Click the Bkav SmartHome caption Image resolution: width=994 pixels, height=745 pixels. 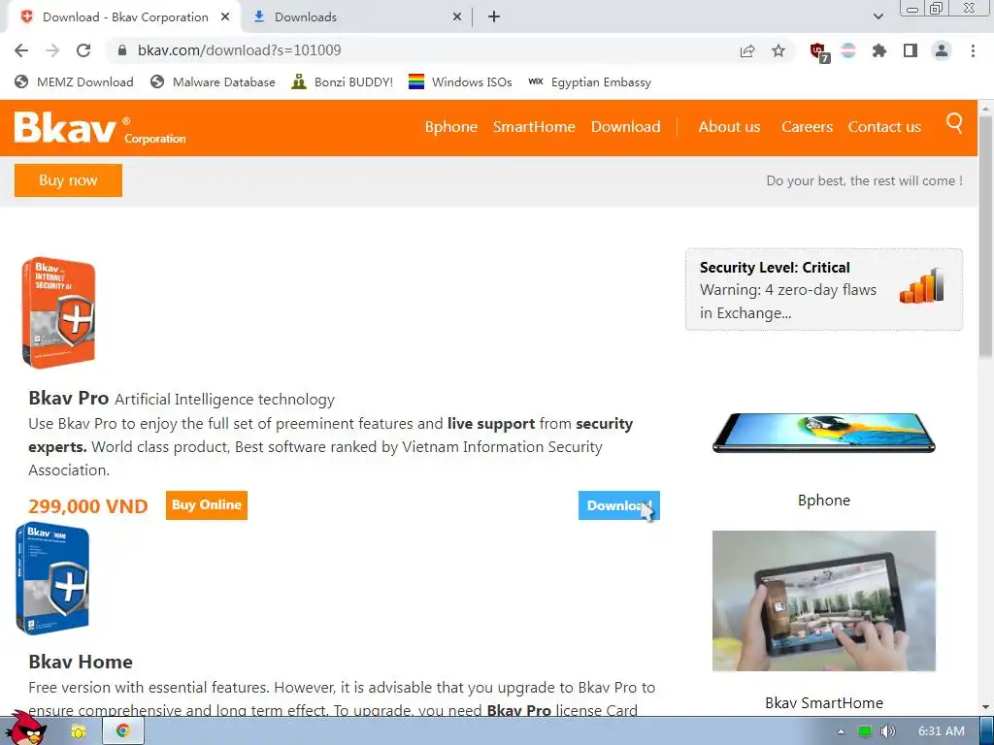(823, 703)
